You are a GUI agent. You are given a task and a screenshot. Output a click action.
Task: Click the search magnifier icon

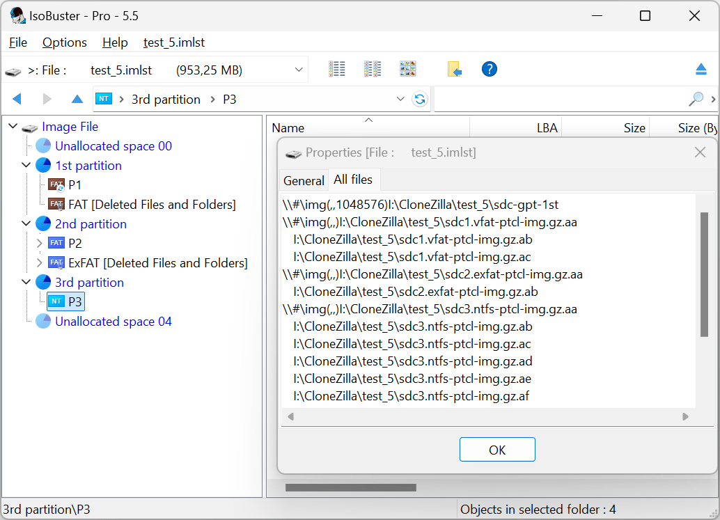click(696, 99)
